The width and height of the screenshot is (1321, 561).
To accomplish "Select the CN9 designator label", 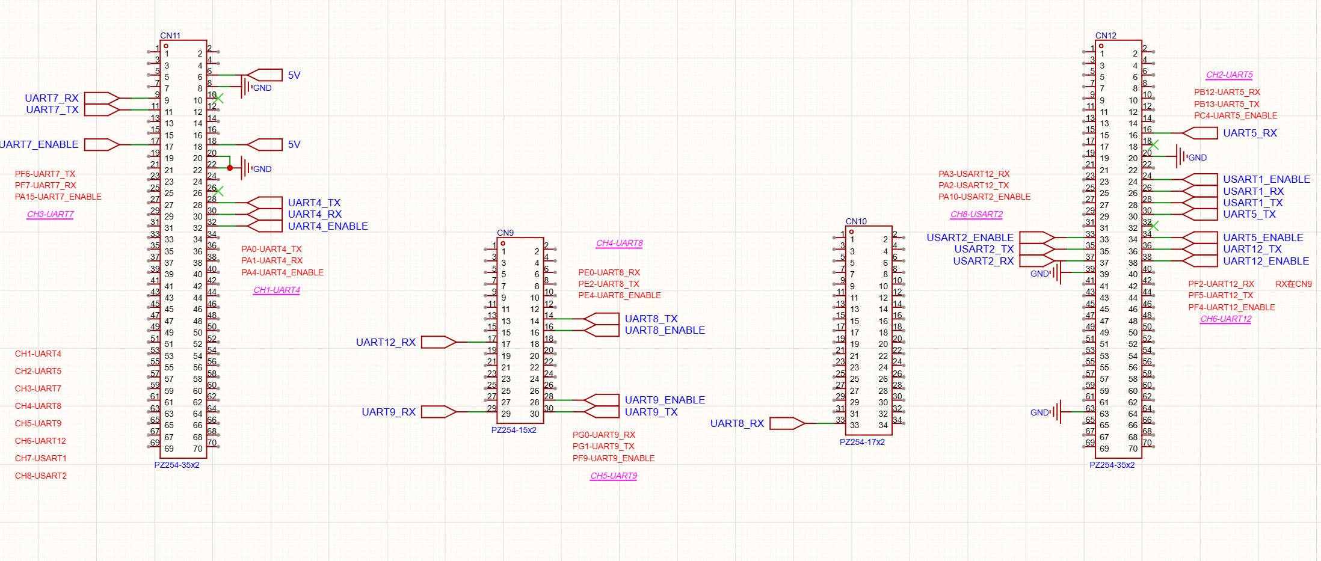I will pyautogui.click(x=505, y=233).
